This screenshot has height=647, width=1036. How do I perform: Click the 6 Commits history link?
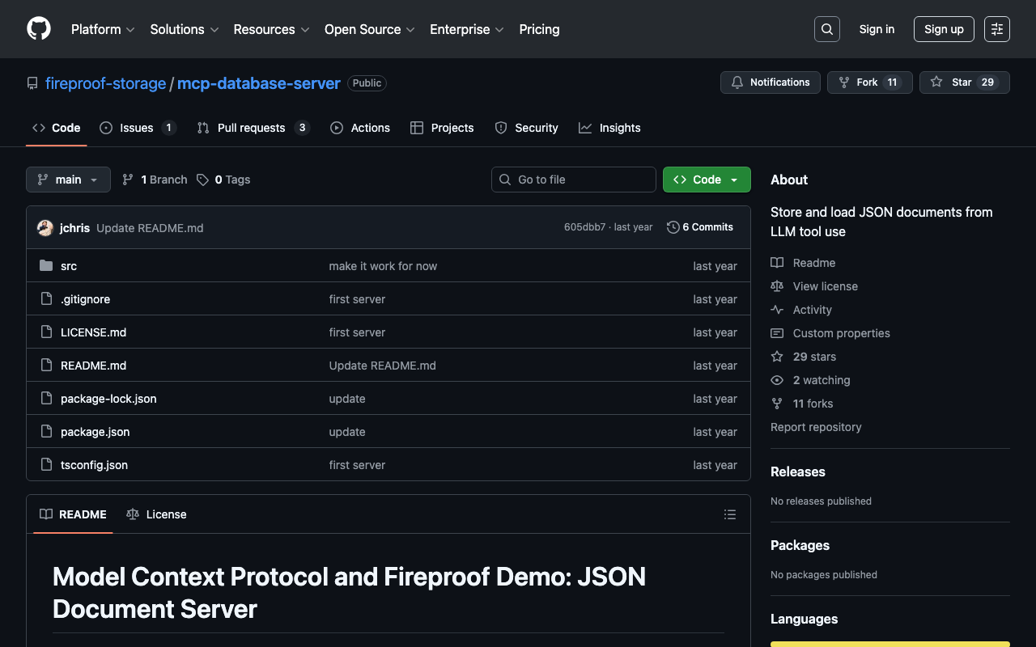tap(699, 227)
